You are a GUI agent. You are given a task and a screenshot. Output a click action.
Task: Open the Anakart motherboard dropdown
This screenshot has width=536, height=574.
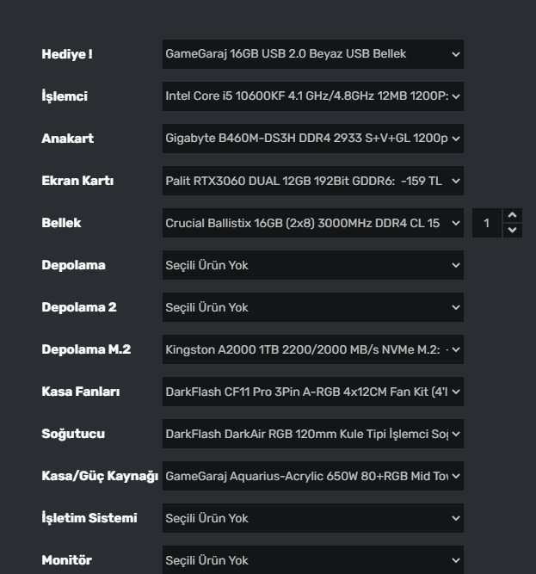tap(312, 139)
